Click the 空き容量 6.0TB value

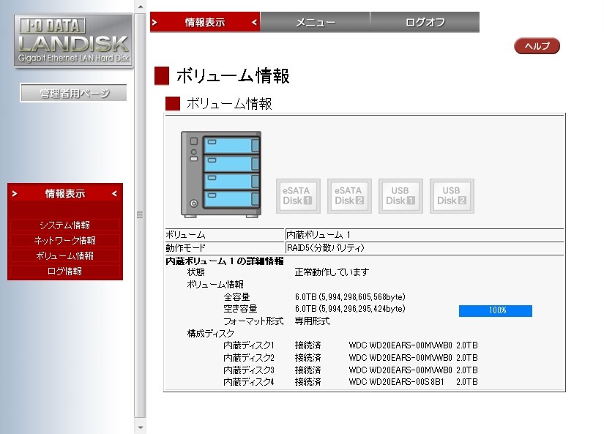350,309
